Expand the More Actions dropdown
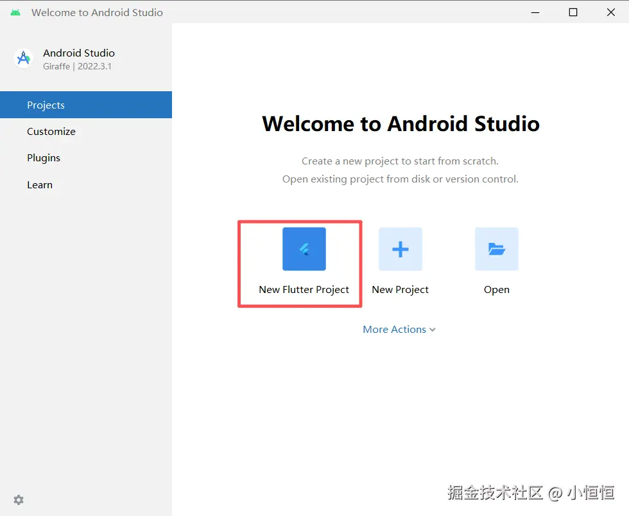Screen dimensions: 629x516 click(399, 329)
